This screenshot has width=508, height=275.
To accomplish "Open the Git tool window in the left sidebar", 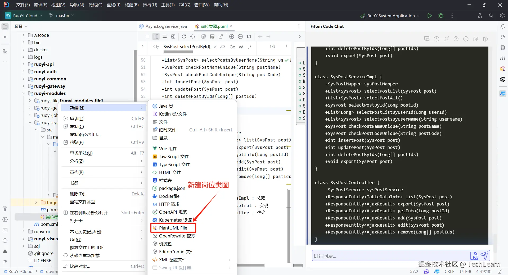I will point(5,262).
